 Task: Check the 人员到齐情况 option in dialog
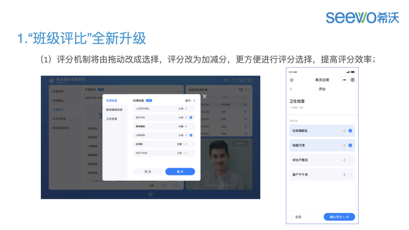(191, 109)
